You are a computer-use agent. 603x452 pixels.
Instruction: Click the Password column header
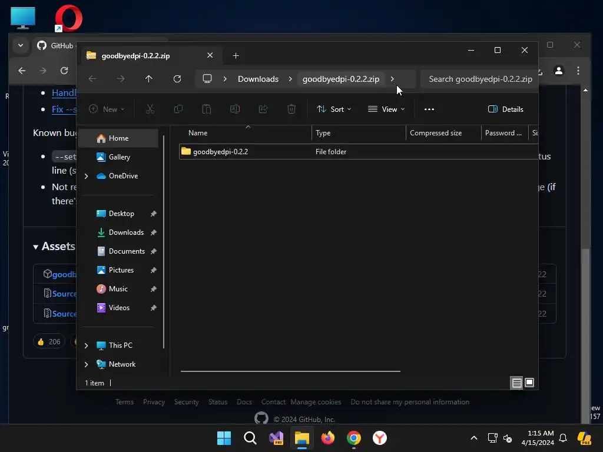pyautogui.click(x=505, y=133)
